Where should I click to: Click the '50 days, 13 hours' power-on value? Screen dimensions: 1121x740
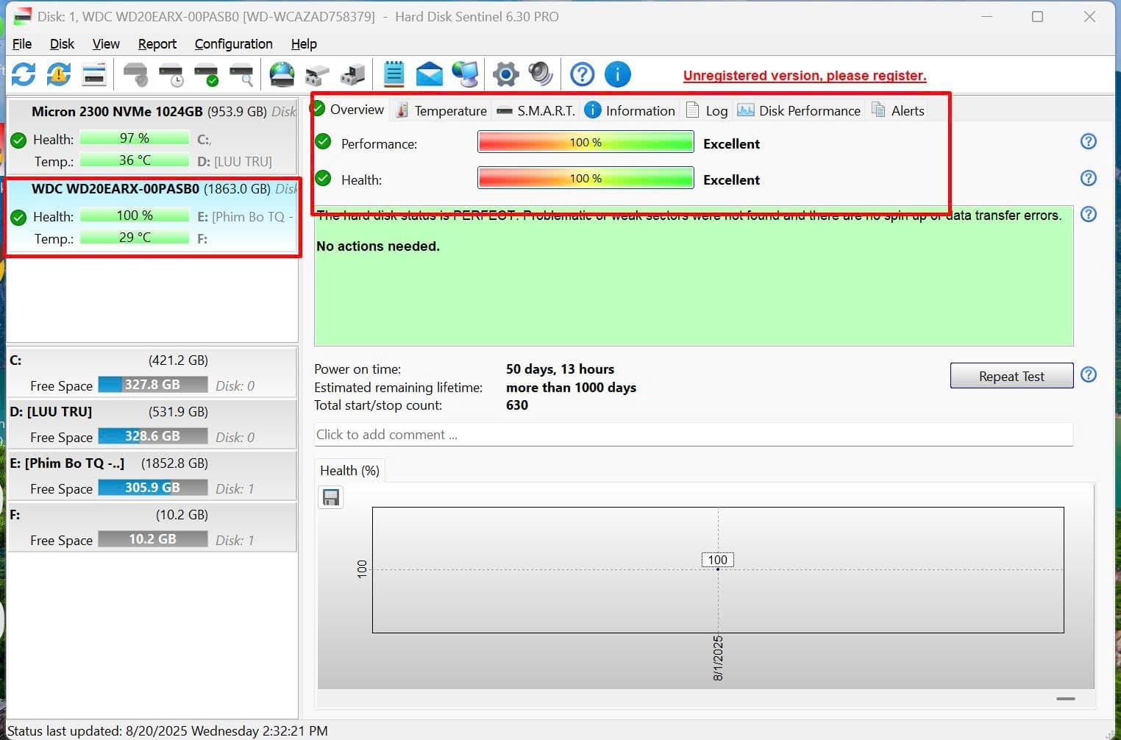coord(560,369)
